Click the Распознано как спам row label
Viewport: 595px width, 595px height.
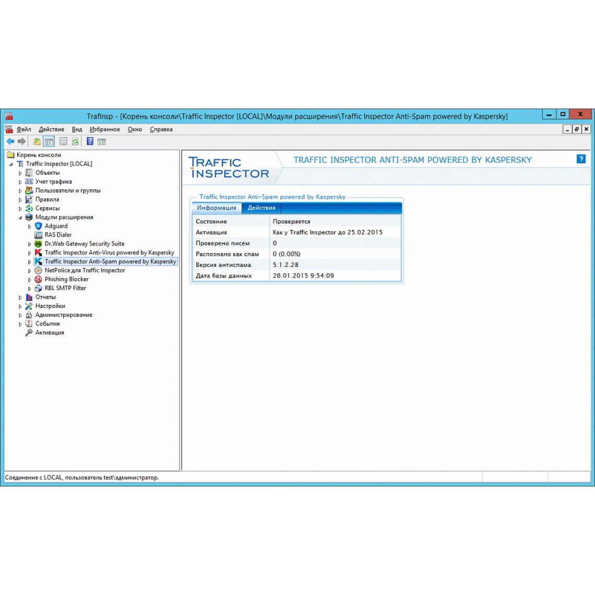coord(227,254)
